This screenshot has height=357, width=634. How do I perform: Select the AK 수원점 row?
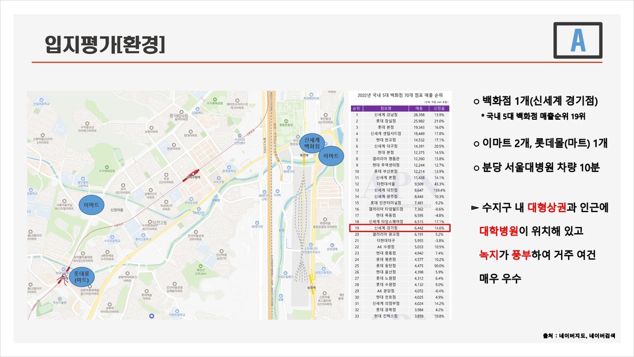(400, 246)
